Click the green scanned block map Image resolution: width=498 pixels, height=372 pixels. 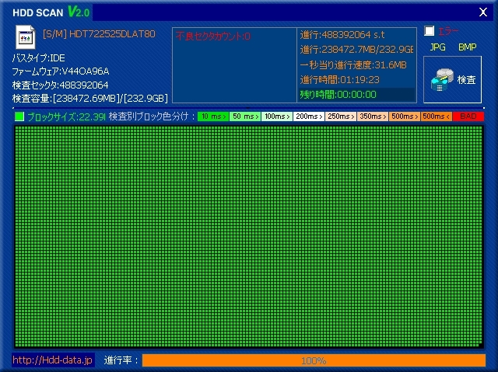tap(249, 236)
